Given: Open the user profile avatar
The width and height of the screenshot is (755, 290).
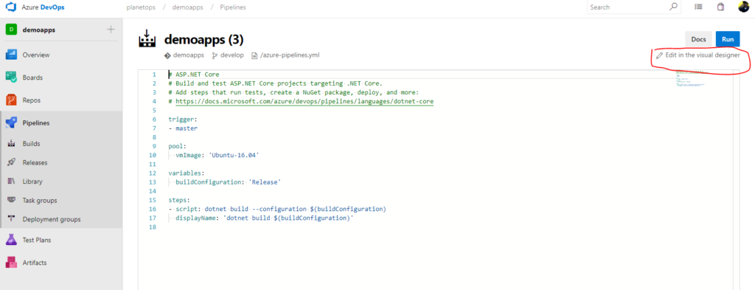Looking at the screenshot, I should tap(743, 7).
